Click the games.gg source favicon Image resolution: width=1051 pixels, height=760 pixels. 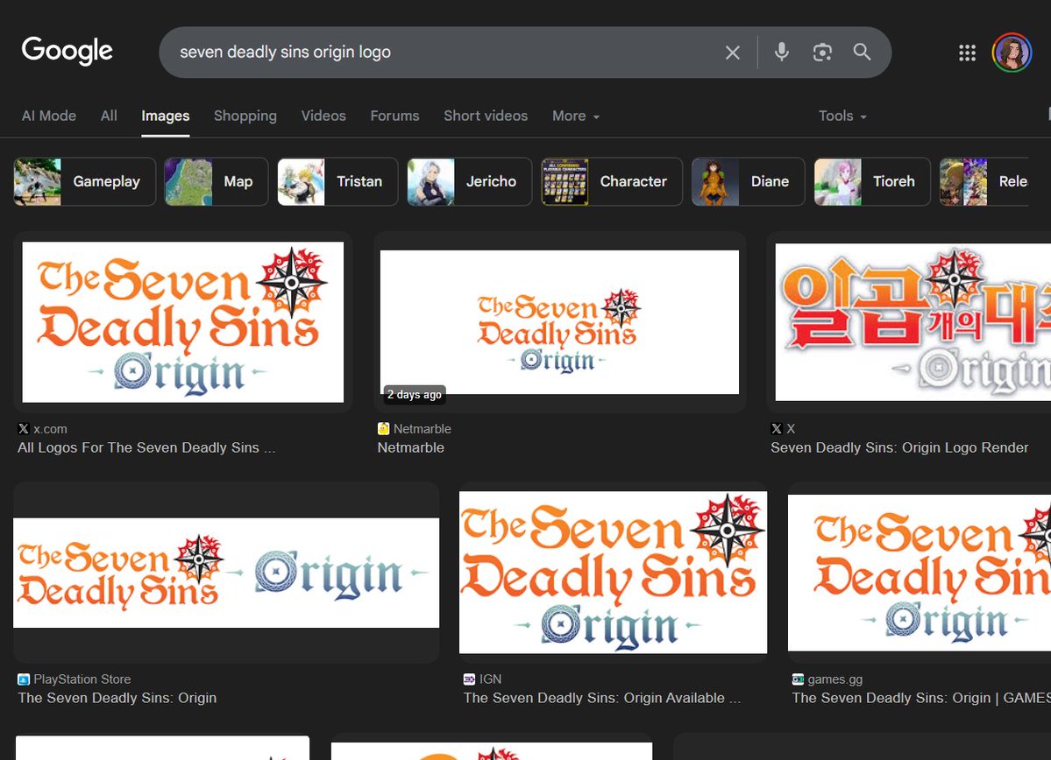(798, 679)
